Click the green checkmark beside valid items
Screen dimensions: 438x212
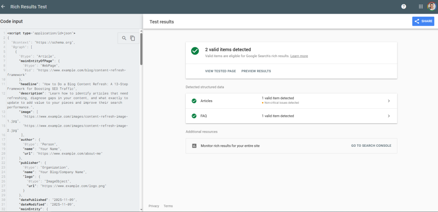[x=195, y=51]
